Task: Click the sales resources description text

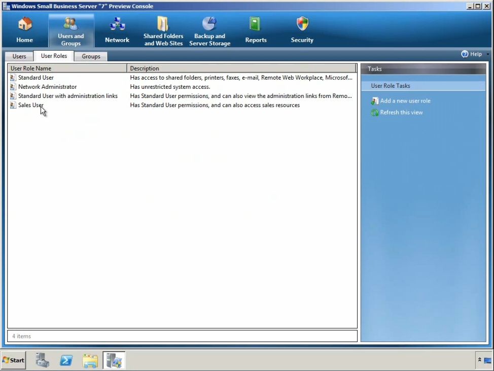Action: tap(215, 105)
